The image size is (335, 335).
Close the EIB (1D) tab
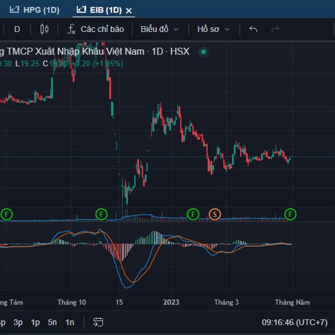click(129, 11)
